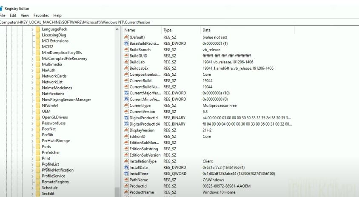The image size is (359, 197).
Task: Click the tree pane scroll up arrow
Action: tap(117, 29)
